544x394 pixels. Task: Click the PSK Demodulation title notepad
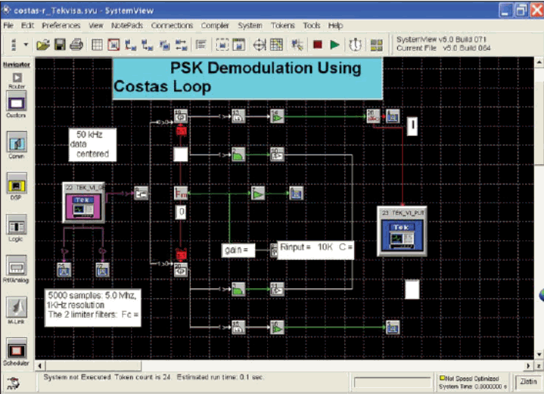[x=247, y=78]
